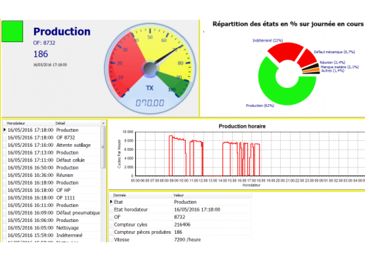Select the Compteur pièces produites row
This screenshot has width=365, height=260.
[143, 232]
